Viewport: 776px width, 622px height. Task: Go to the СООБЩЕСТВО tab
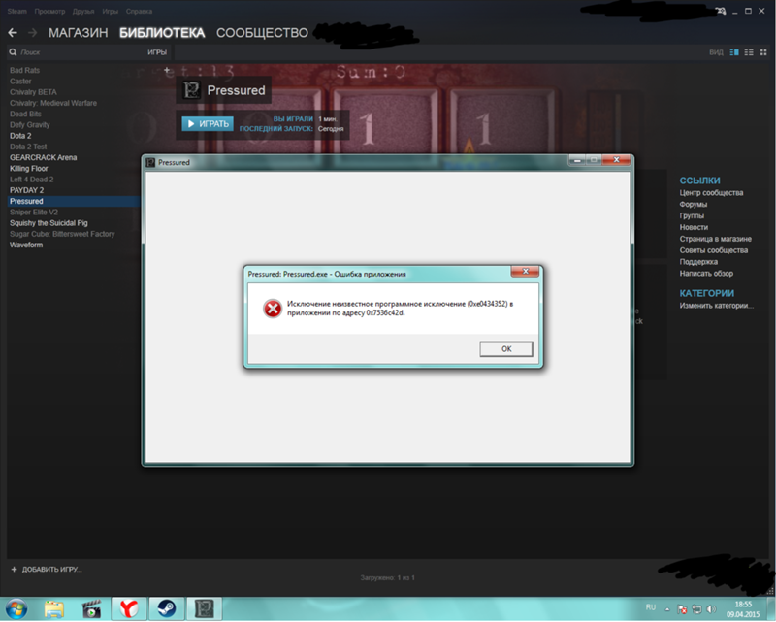coord(262,33)
